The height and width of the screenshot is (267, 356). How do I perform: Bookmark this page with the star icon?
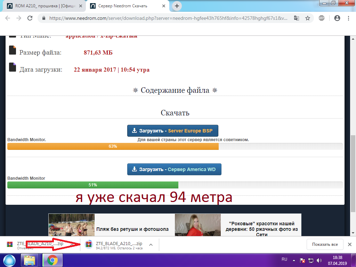click(307, 18)
